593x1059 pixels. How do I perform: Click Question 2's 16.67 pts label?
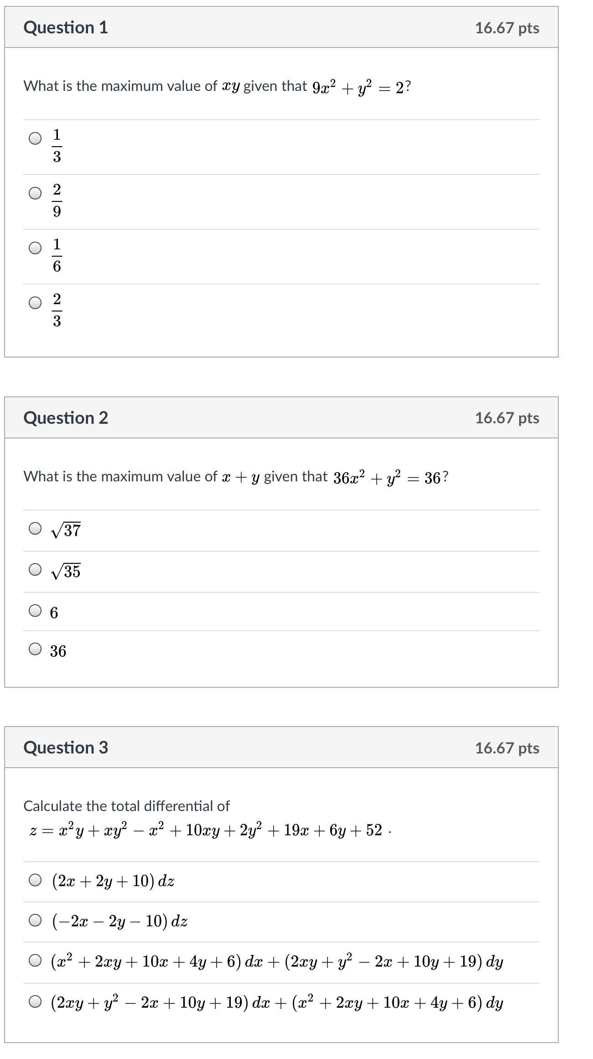coord(507,418)
